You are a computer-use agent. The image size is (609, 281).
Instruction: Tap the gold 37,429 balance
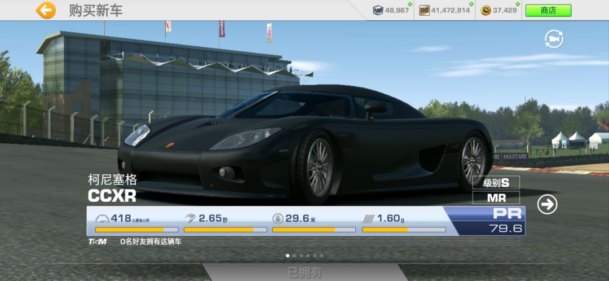click(x=498, y=11)
